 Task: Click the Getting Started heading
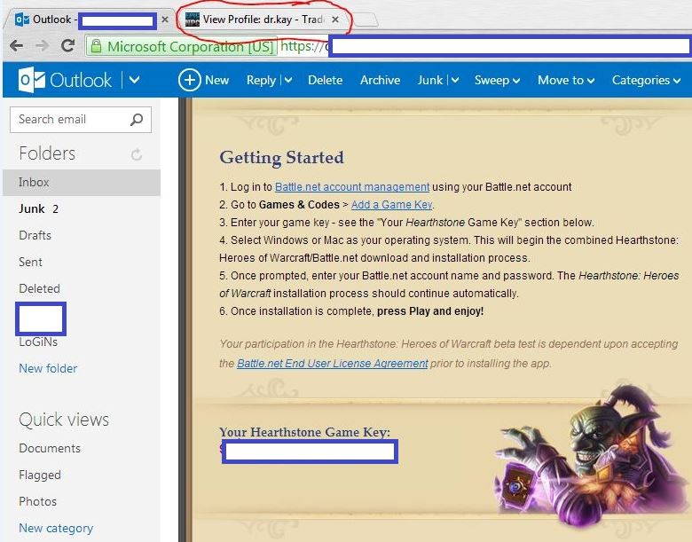pos(281,158)
